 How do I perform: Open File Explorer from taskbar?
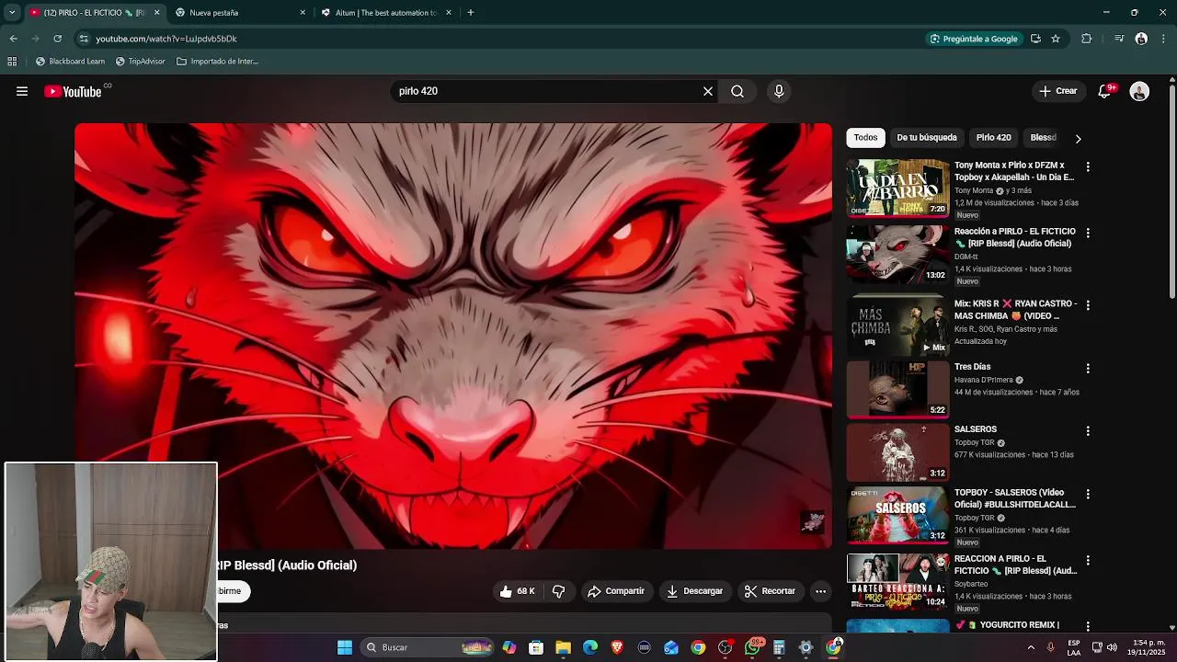(x=563, y=647)
